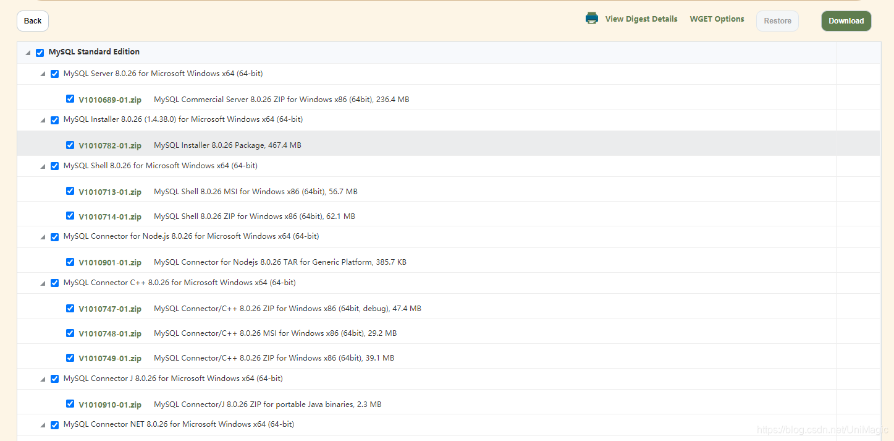The width and height of the screenshot is (894, 441).
Task: Click 'MySQL Shell 8.0.26 MSI' description
Action: pyautogui.click(x=256, y=192)
